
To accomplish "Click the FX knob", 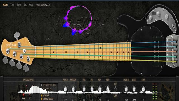I will tap(92, 89).
